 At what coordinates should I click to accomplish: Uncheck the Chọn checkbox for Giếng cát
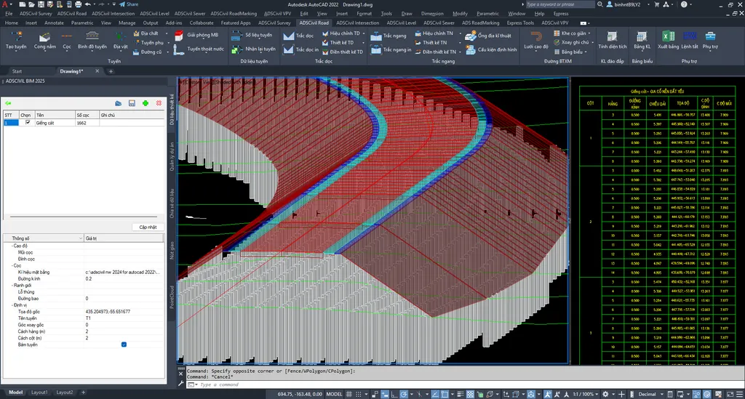tap(28, 122)
